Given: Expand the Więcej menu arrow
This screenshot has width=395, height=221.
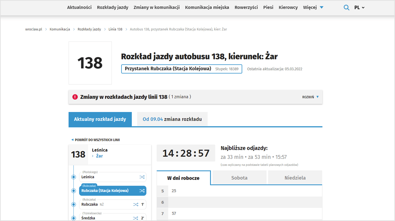Looking at the screenshot, I should click(322, 8).
